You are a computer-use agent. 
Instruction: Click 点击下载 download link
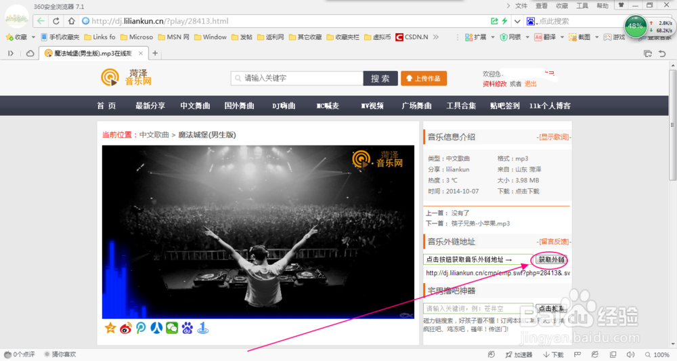pos(527,191)
